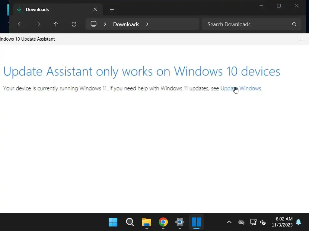
Task: Click the Windows 10 Update Assistant title
Action: click(x=27, y=39)
